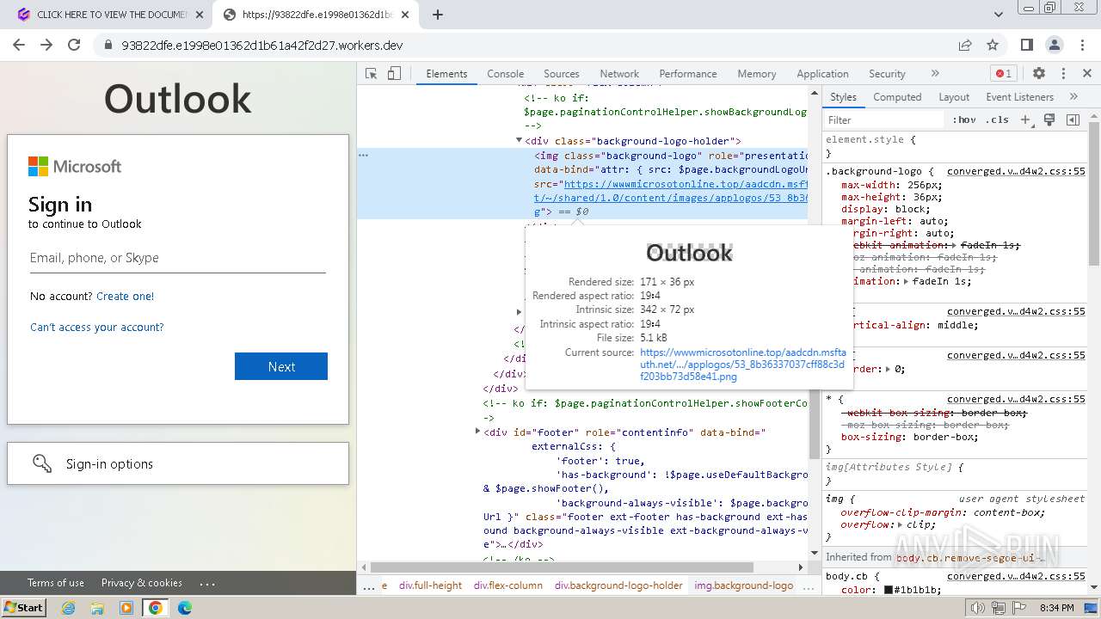This screenshot has width=1101, height=619.
Task: Select div.flex-column in the breadcrumb
Action: 507,585
